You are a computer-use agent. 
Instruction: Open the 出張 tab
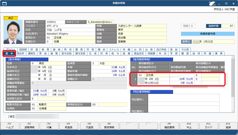pyautogui.click(x=149, y=50)
